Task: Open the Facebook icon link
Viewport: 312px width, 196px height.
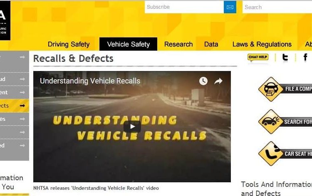Action: [x=305, y=57]
